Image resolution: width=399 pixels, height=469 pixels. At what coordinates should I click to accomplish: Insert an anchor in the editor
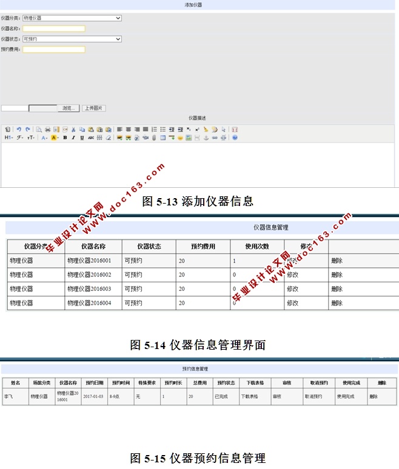(206, 138)
